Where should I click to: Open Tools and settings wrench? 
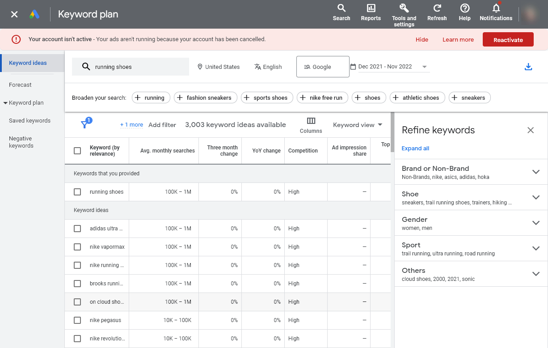tap(404, 13)
